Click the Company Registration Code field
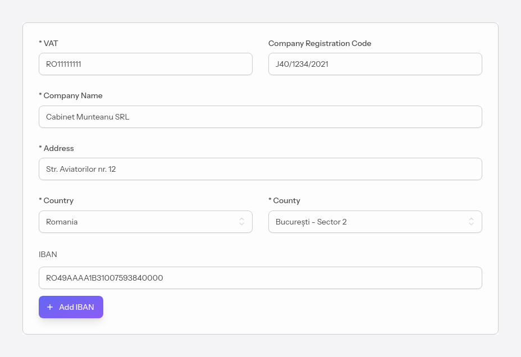The width and height of the screenshot is (521, 357). tap(375, 64)
